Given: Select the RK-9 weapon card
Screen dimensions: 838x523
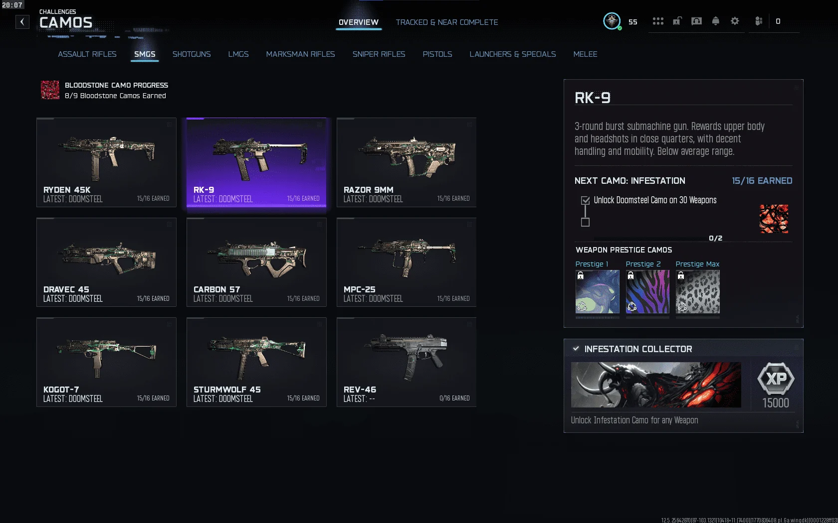Looking at the screenshot, I should [256, 162].
